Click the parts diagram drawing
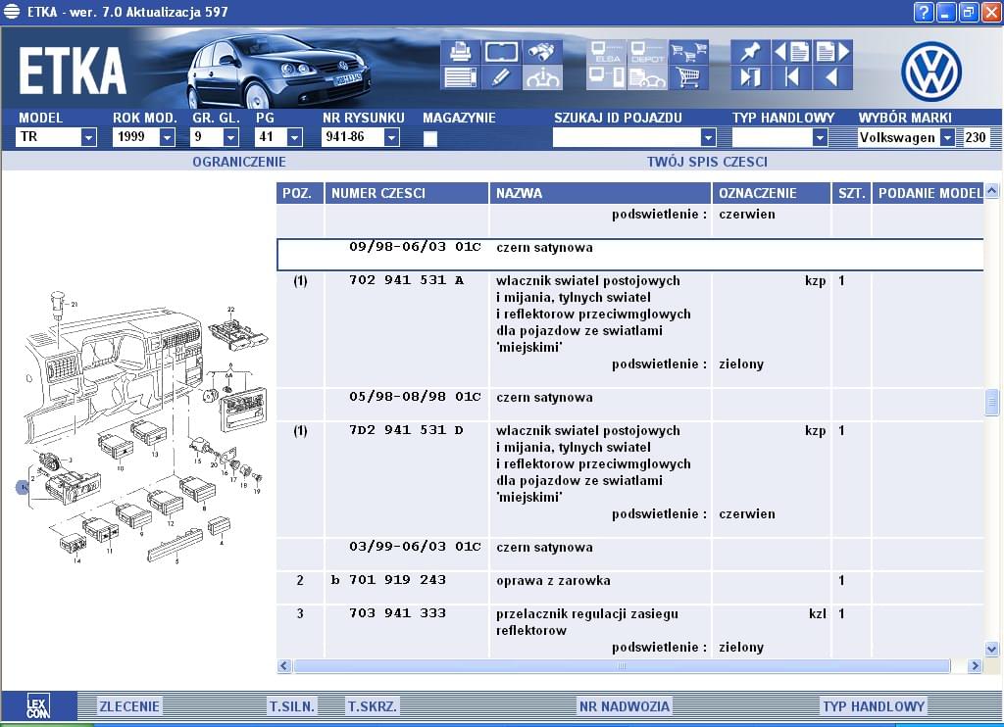The width and height of the screenshot is (1004, 727). click(x=143, y=429)
